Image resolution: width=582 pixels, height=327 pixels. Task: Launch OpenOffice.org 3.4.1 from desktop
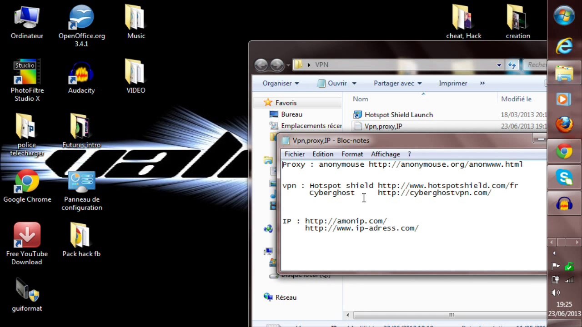81,26
